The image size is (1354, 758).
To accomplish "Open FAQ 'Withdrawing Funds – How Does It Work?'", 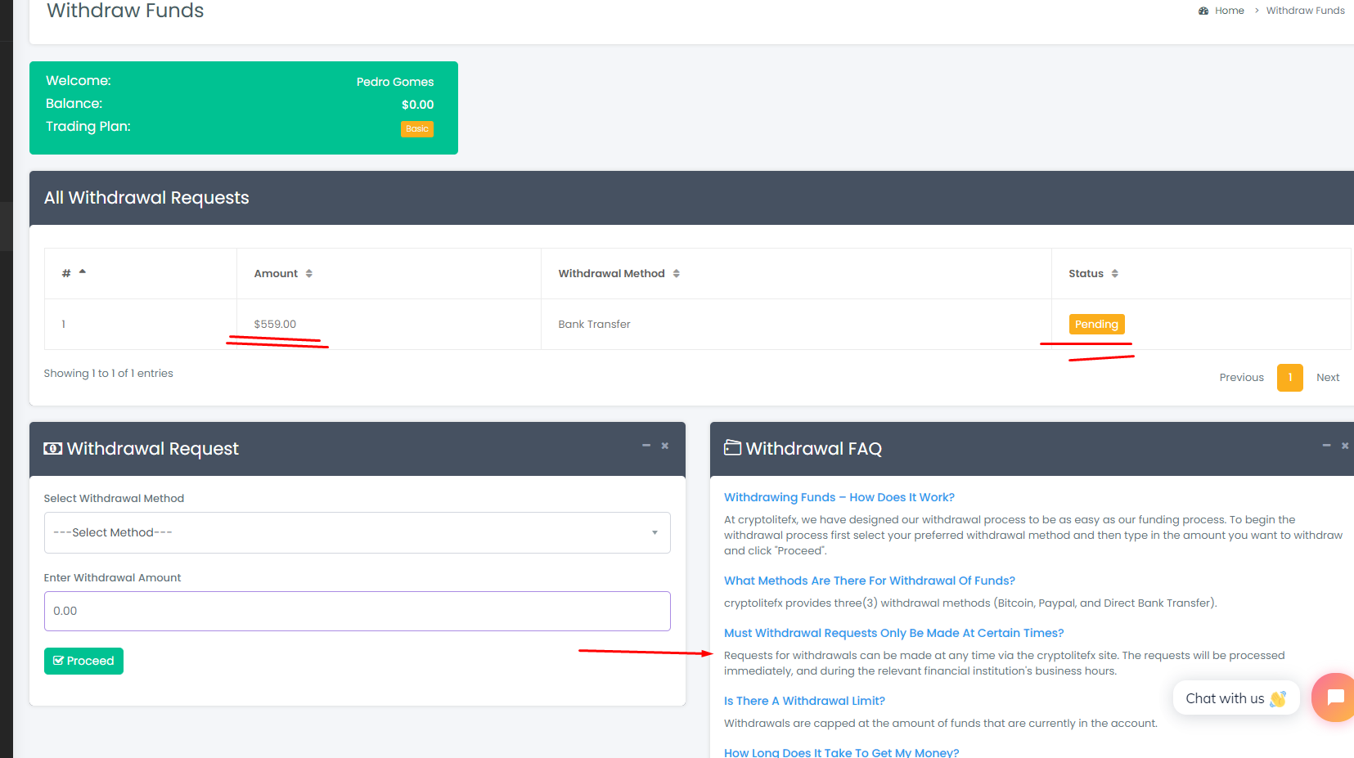I will (x=839, y=497).
